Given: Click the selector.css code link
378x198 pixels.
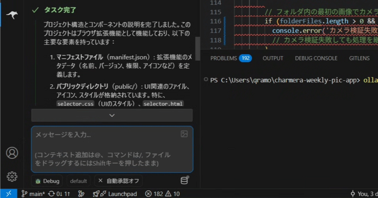Looking at the screenshot, I should pos(75,103).
